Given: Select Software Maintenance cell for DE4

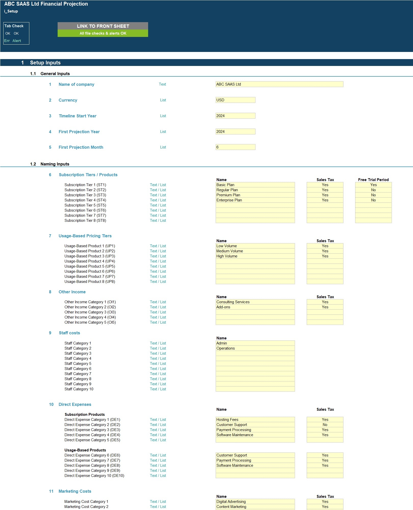Looking at the screenshot, I should pyautogui.click(x=255, y=435).
